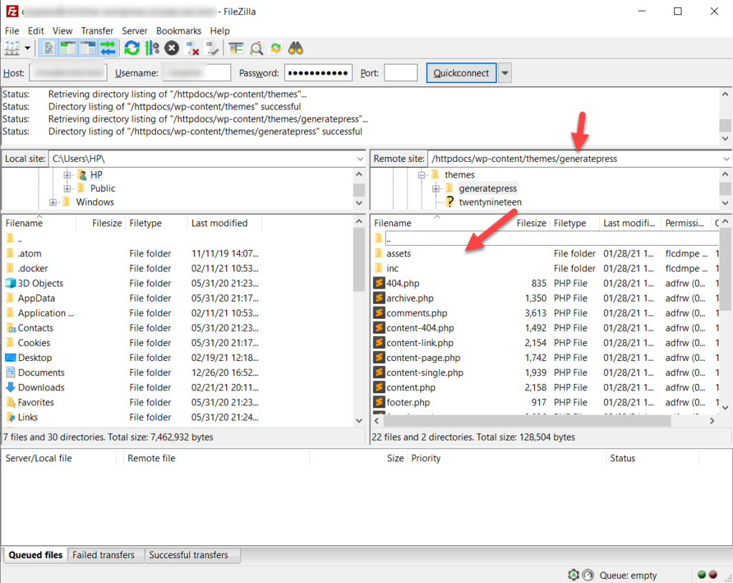This screenshot has width=733, height=583.
Task: Toggle synchronized browsing icon
Action: (x=276, y=48)
